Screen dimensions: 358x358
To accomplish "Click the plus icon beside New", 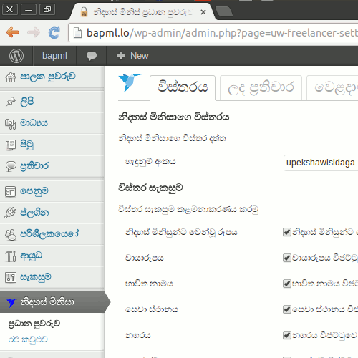I will [x=120, y=56].
